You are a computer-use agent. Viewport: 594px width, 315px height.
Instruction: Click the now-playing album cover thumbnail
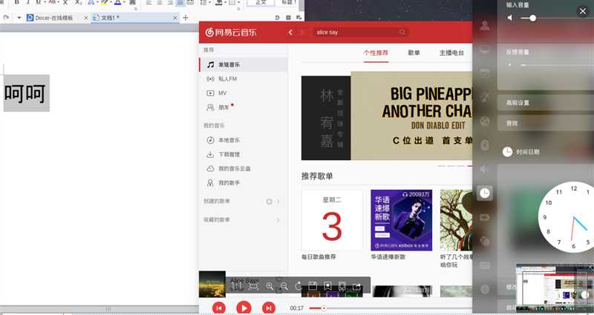pyautogui.click(x=212, y=285)
